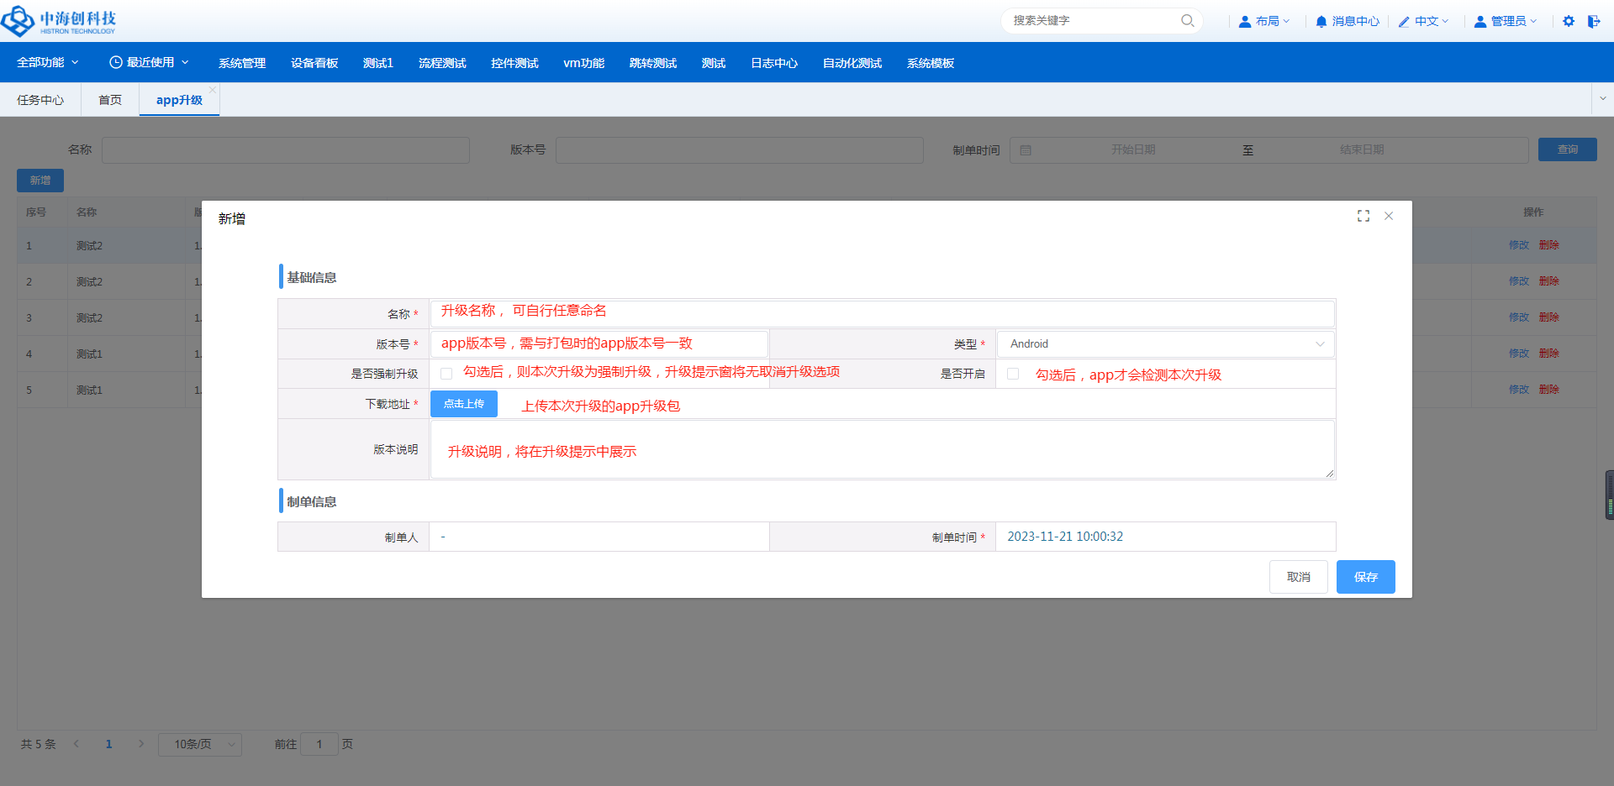Switch to the 任务中心 tab
Screen dimensions: 1614x786
(x=40, y=100)
